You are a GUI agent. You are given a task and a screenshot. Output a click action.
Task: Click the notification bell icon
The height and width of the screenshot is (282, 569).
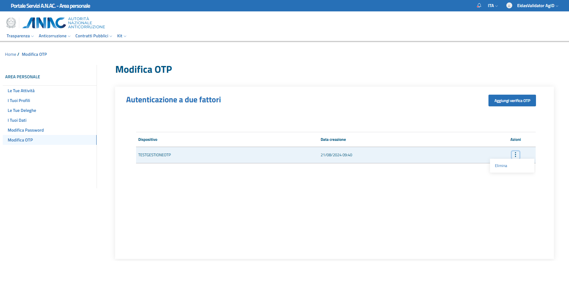(x=479, y=6)
